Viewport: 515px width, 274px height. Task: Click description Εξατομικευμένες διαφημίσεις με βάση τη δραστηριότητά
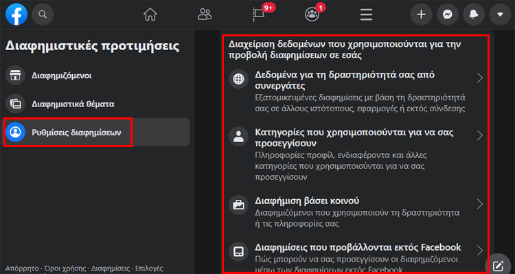pos(360,103)
